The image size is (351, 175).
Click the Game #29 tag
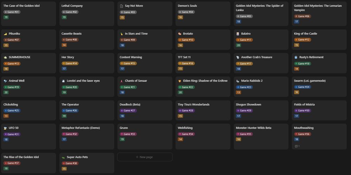coord(244,111)
